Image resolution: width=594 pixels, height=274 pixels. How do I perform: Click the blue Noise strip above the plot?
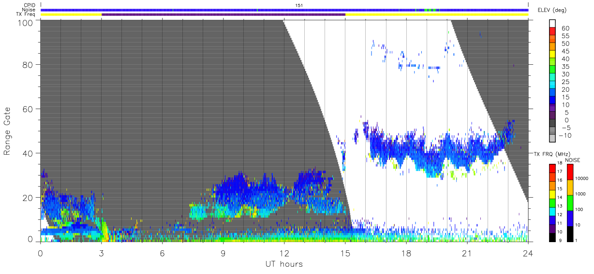tap(284, 10)
